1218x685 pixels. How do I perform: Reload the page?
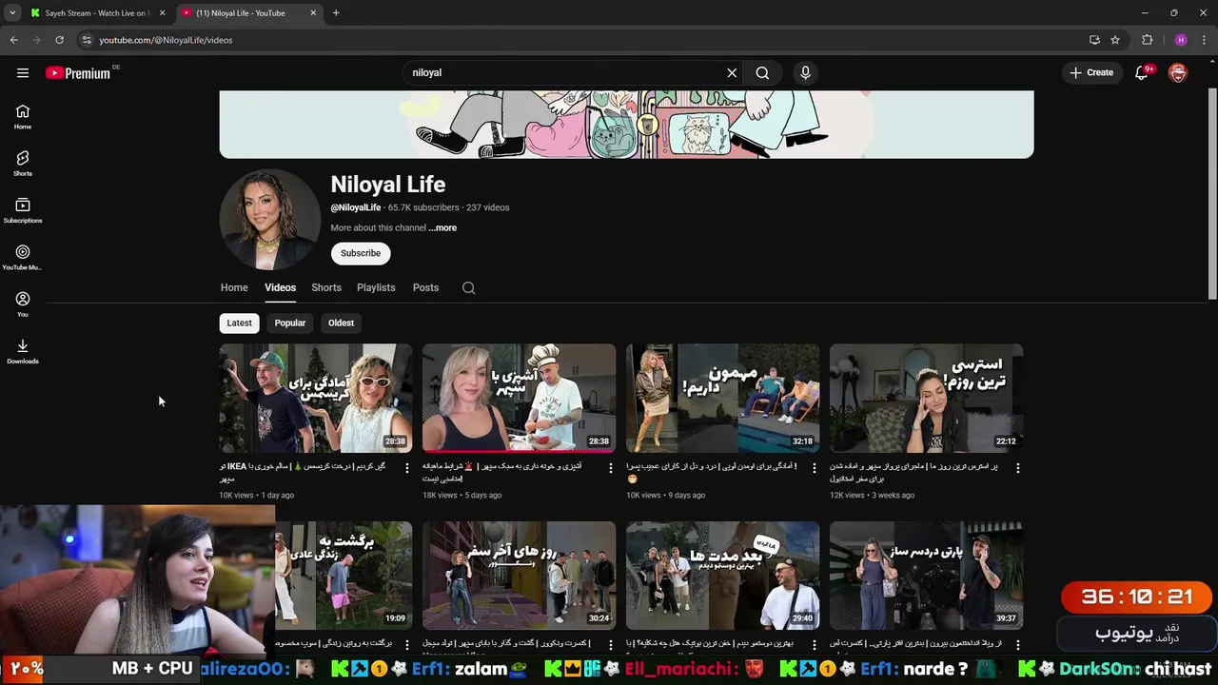tap(59, 40)
